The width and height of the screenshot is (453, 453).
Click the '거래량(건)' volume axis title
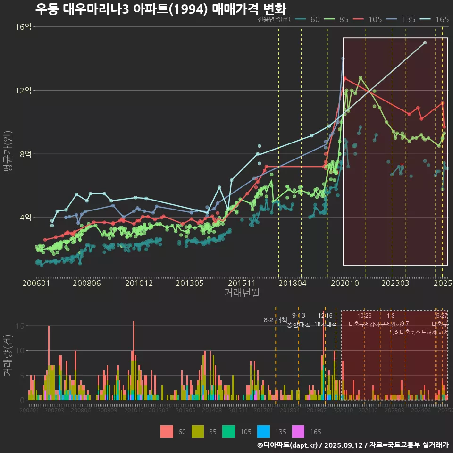click(x=8, y=355)
